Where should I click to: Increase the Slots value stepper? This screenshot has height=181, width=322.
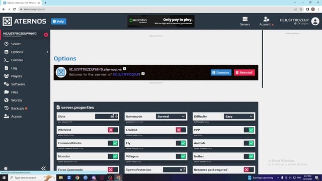117,115
